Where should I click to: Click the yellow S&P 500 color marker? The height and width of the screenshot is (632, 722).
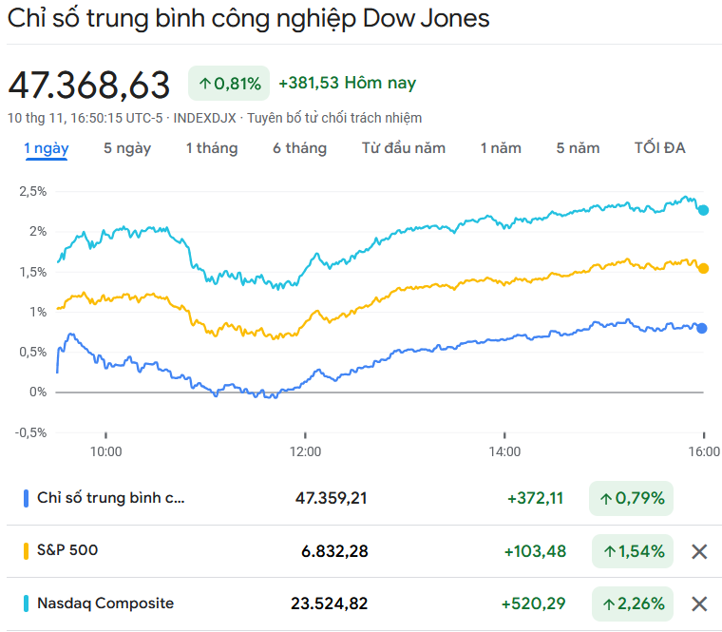(x=26, y=550)
